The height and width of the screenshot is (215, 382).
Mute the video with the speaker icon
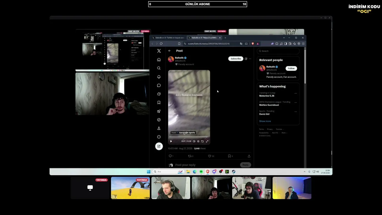194,141
